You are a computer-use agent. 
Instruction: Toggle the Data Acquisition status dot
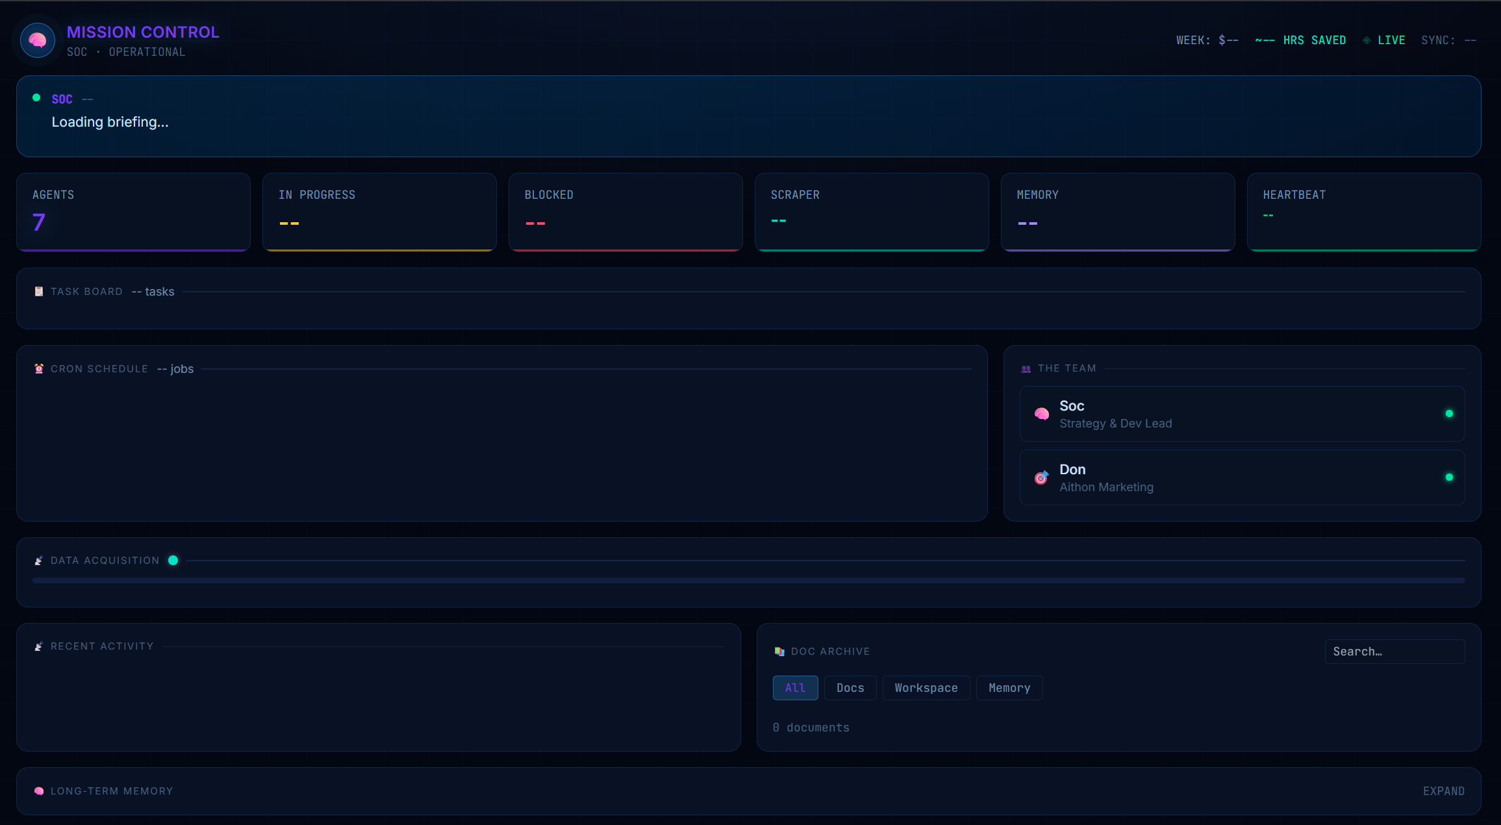coord(173,560)
